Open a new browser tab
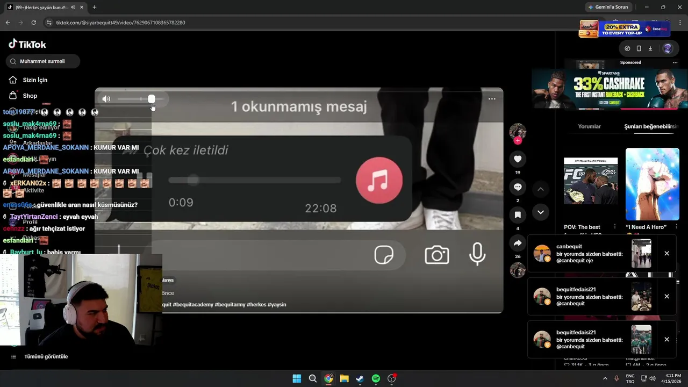This screenshot has height=387, width=688. coord(95,8)
